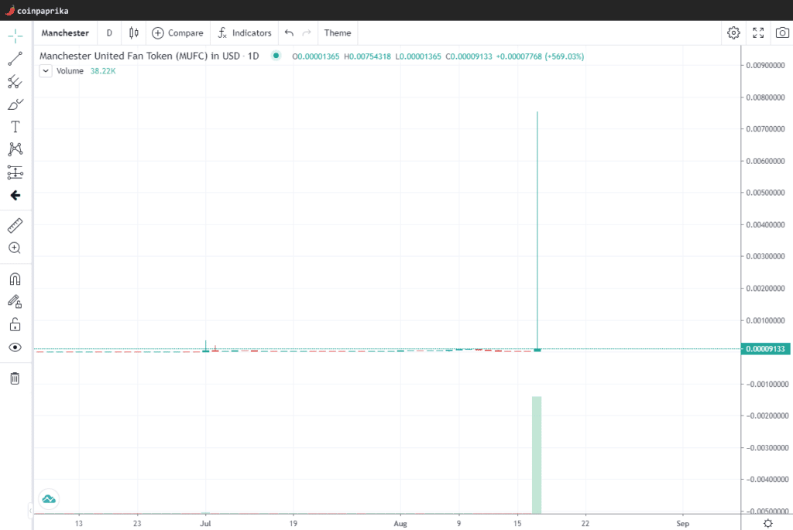Click the Volume indicator label
The image size is (793, 530).
coord(70,71)
